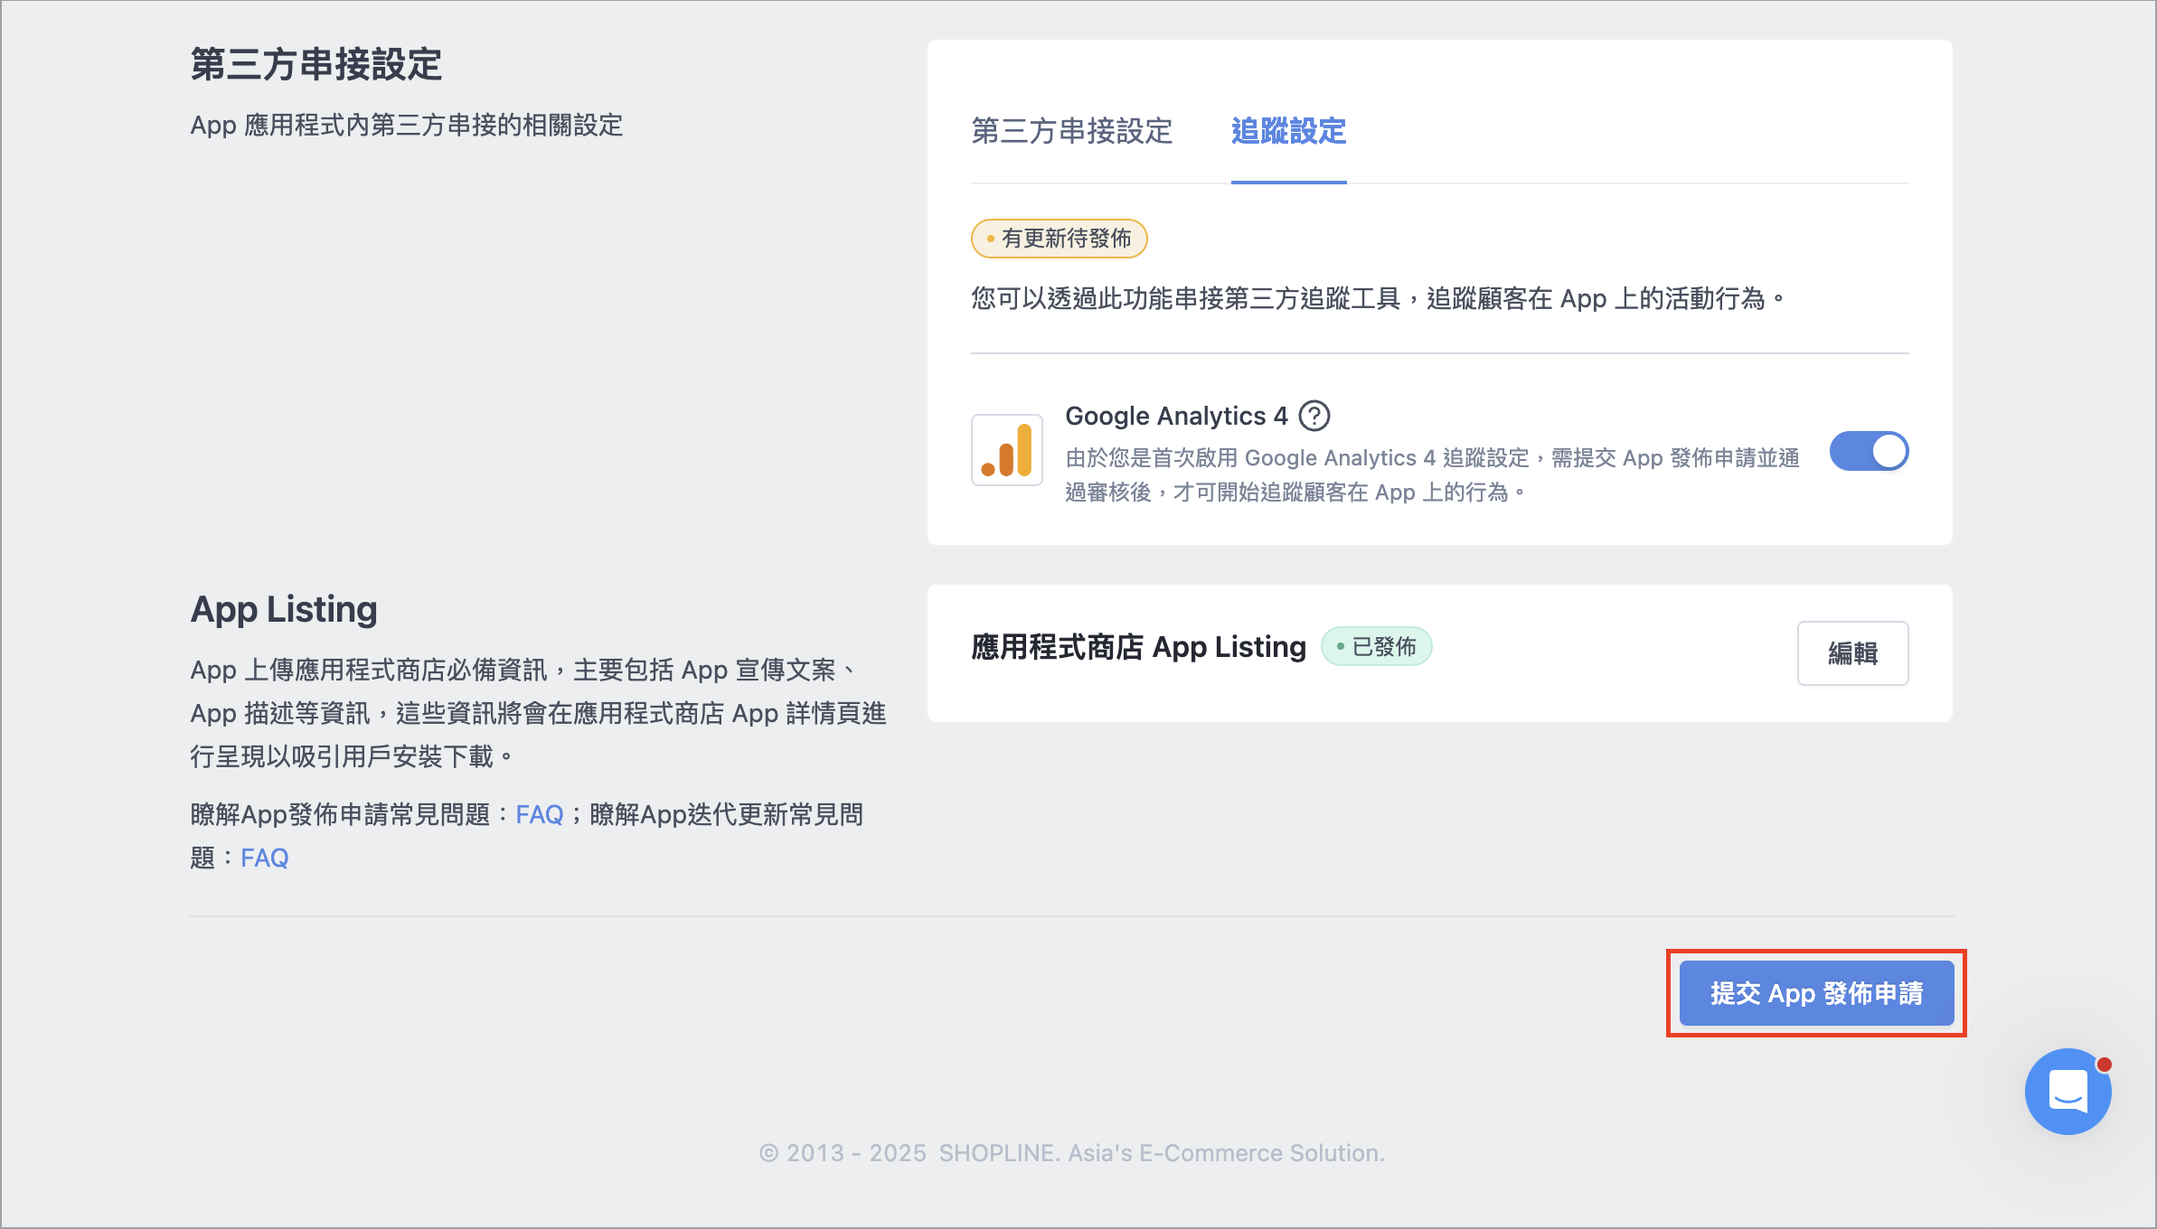This screenshot has height=1229, width=2157.
Task: Click the description 您可以透過此功能串接第三方追蹤工具
Action: tap(1378, 299)
